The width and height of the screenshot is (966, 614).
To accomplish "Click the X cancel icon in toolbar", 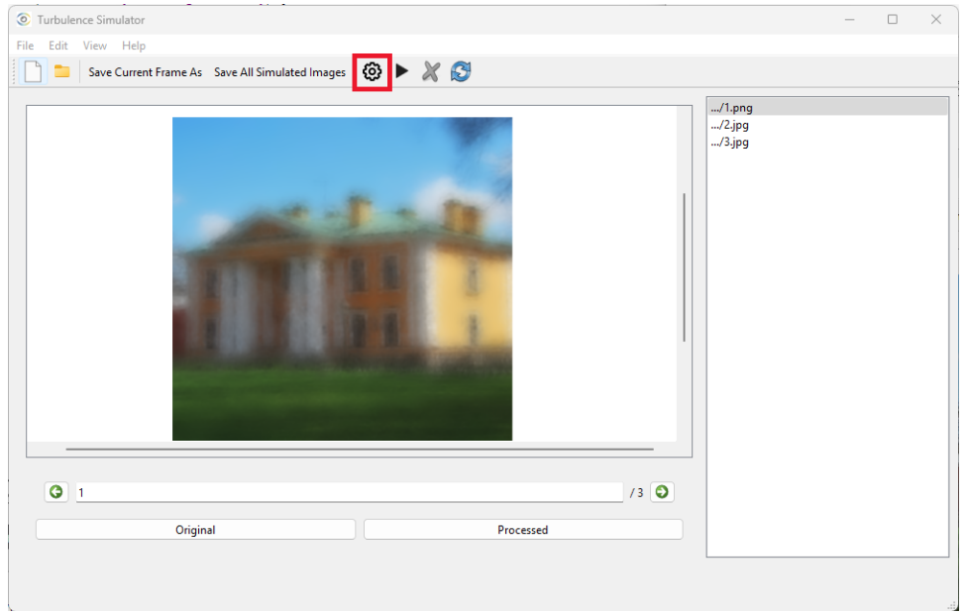I will tap(431, 71).
